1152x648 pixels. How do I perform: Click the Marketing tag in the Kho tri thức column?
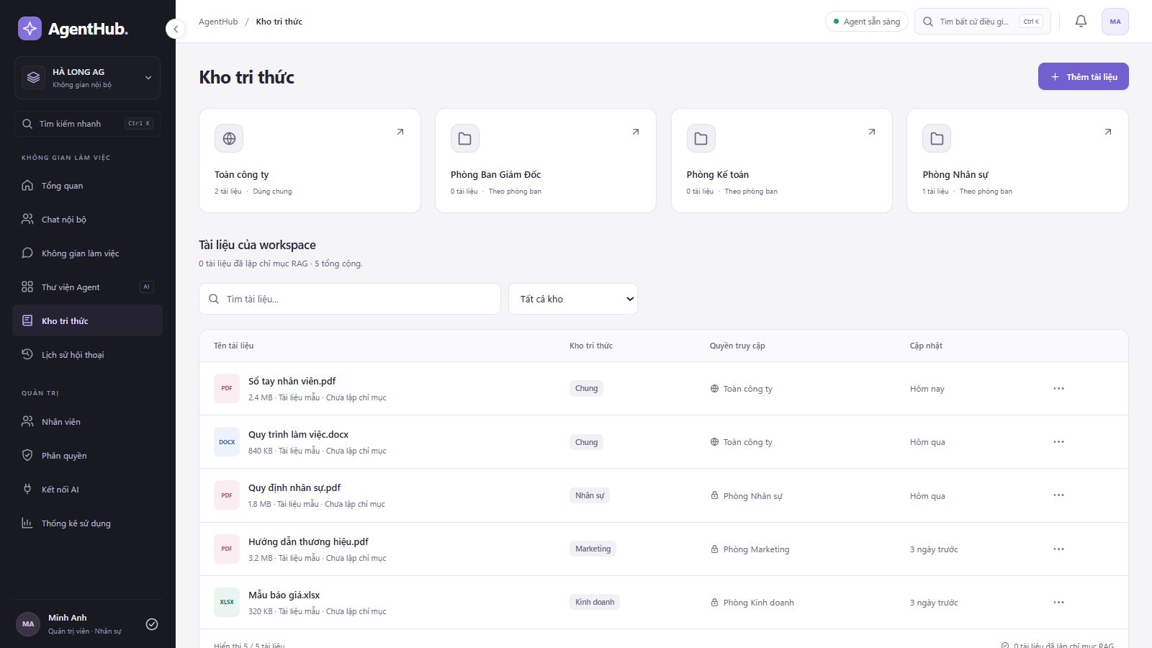593,549
